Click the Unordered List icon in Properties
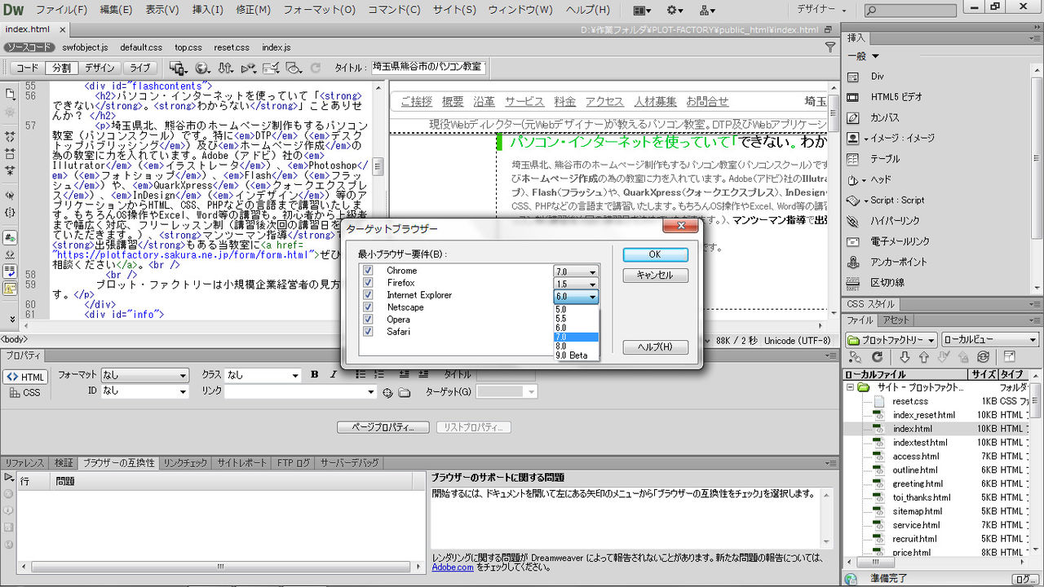The image size is (1044, 587). pyautogui.click(x=359, y=375)
